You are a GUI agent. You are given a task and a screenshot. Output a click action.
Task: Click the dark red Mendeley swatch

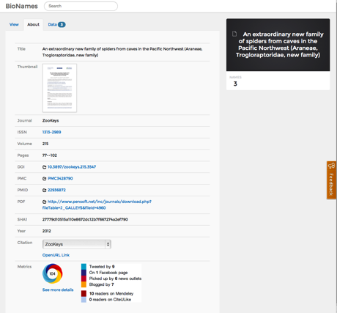tap(84, 293)
